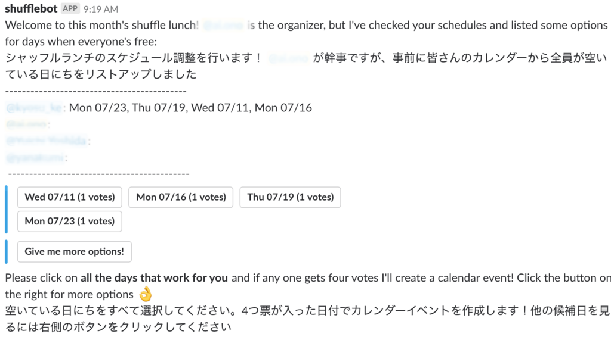Image resolution: width=611 pixels, height=343 pixels.
Task: Open the shufflebot sender profile name
Action: [31, 8]
